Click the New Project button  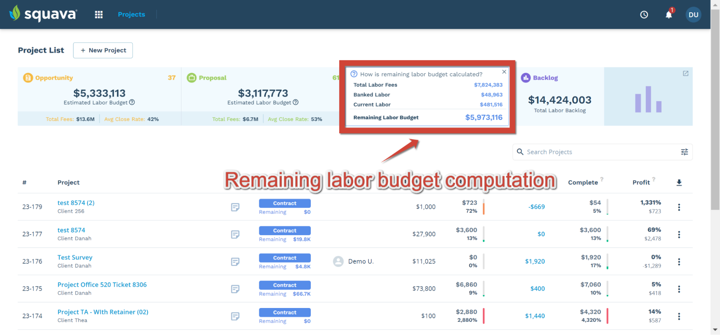(x=103, y=50)
